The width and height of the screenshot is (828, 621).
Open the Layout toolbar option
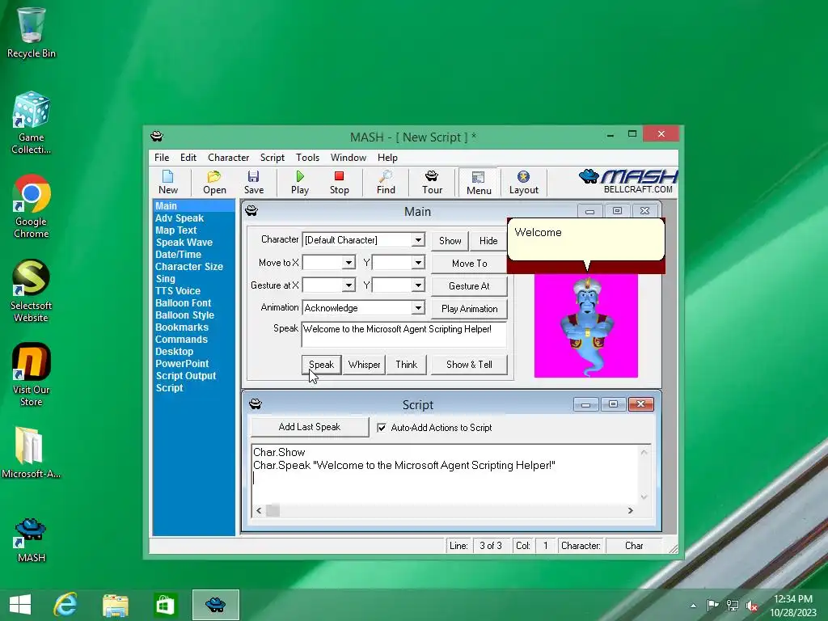pos(523,182)
